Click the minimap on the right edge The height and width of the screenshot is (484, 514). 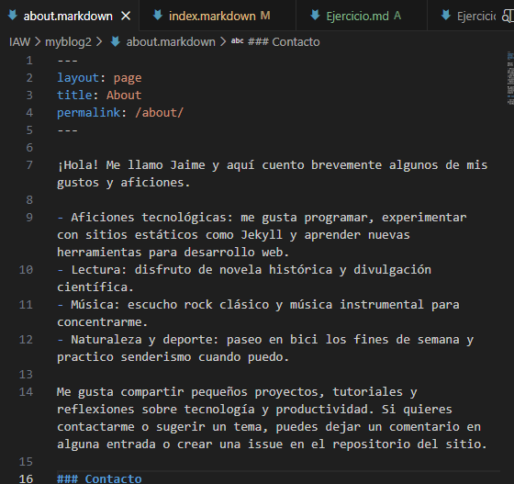click(x=510, y=78)
